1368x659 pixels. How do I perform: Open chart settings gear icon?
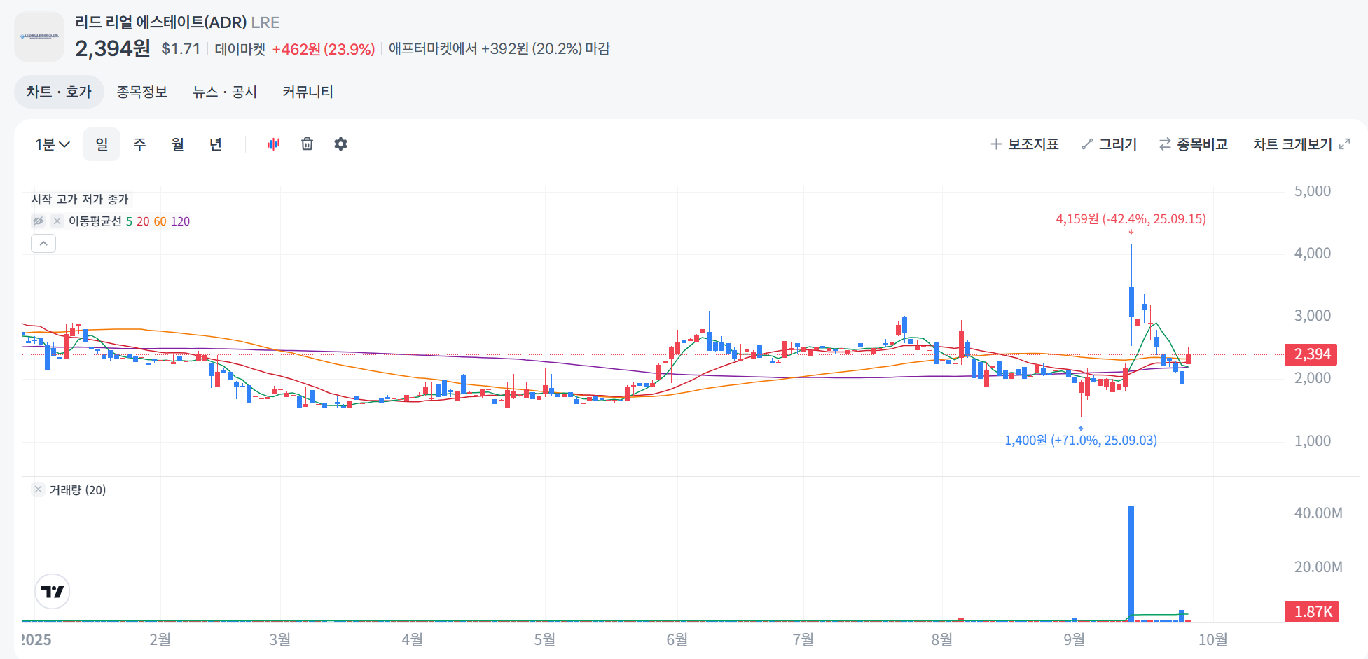tap(340, 144)
